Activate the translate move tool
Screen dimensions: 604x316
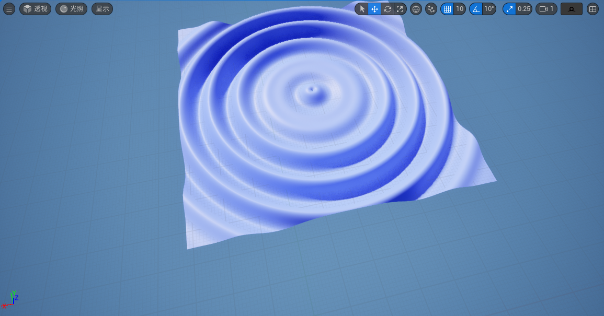pos(374,9)
